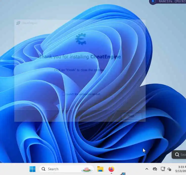Launch Firefox from the taskbar
Screen dimensions: 186x175
tap(111, 169)
